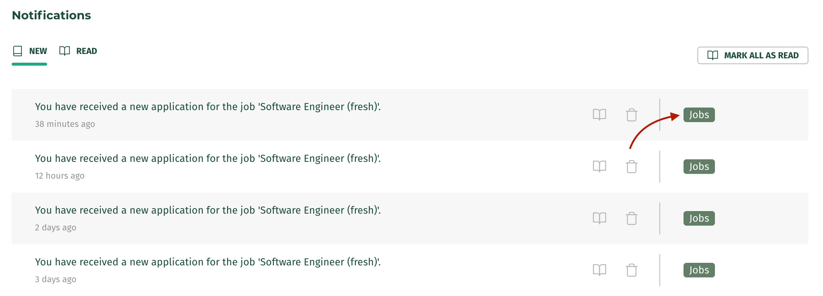Open the Jobs tag on the 12 hours ago notification

pos(699,167)
